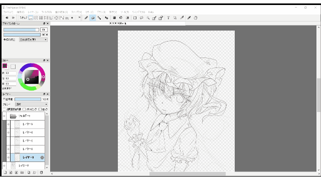Open settings gear on selected レイヤー3

42,157
